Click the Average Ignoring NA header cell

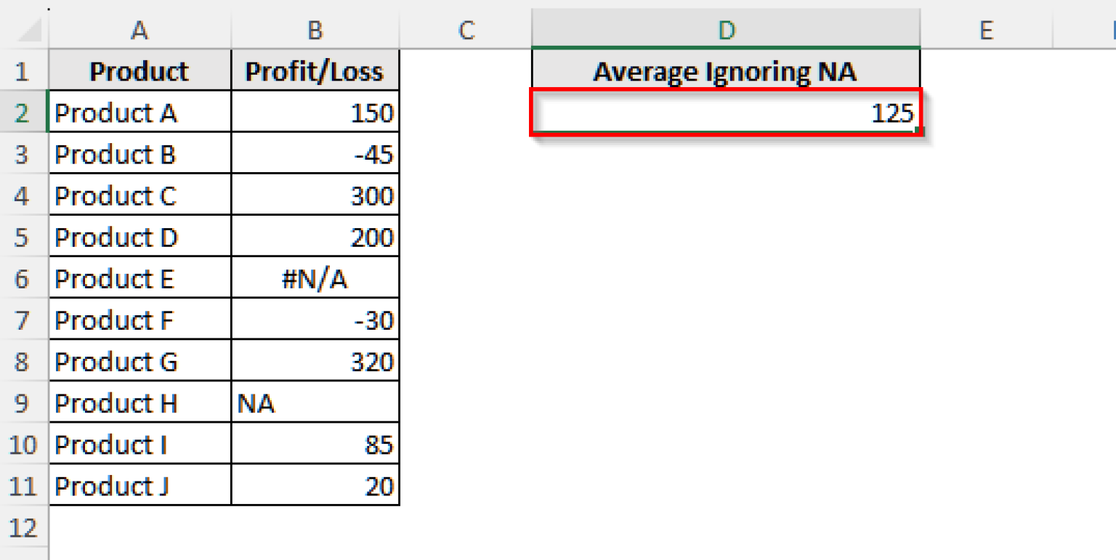(727, 71)
